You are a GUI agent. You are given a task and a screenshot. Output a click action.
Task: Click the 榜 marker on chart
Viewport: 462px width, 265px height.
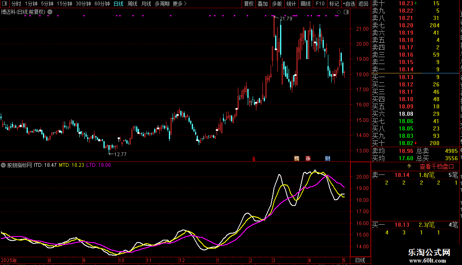(x=297, y=158)
